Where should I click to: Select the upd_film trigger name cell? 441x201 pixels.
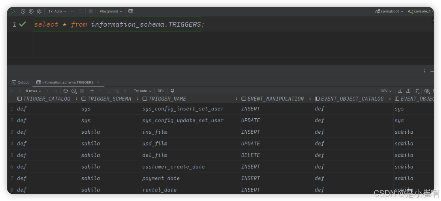[190, 144]
